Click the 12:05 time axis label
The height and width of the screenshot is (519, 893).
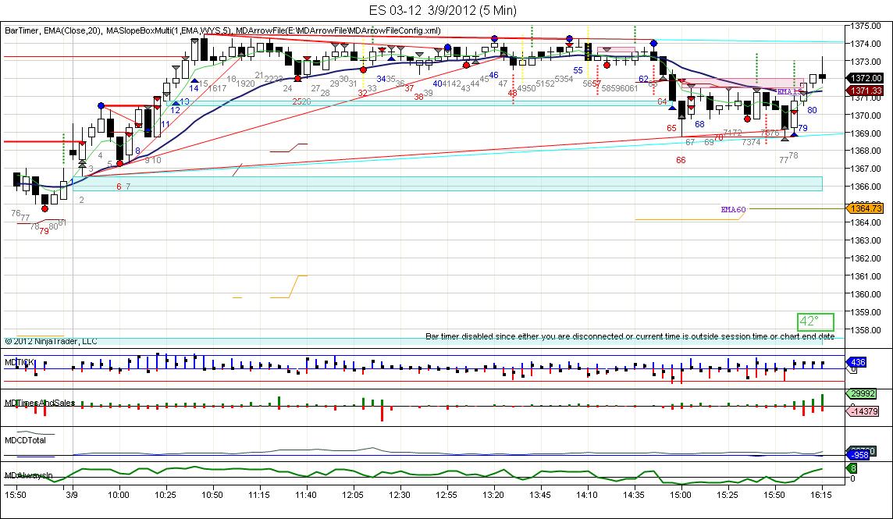tap(353, 495)
